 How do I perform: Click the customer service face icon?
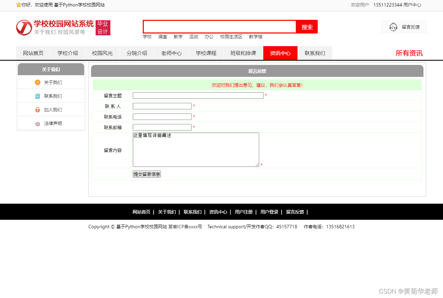click(393, 27)
